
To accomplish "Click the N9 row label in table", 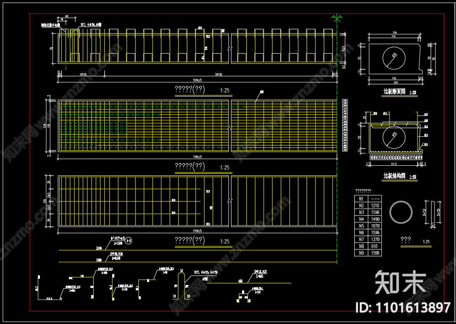I will click(x=361, y=253).
